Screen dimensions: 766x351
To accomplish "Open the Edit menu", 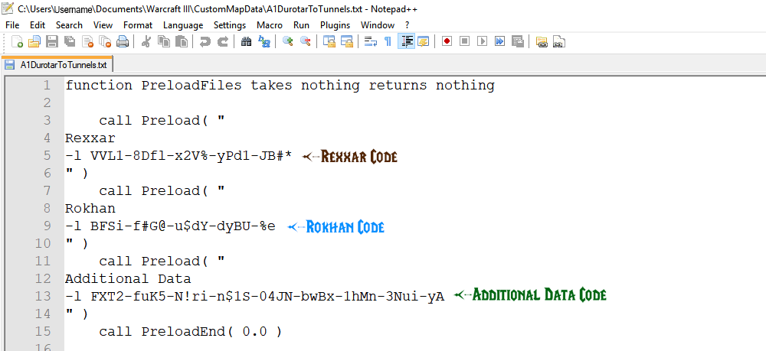I will point(37,25).
